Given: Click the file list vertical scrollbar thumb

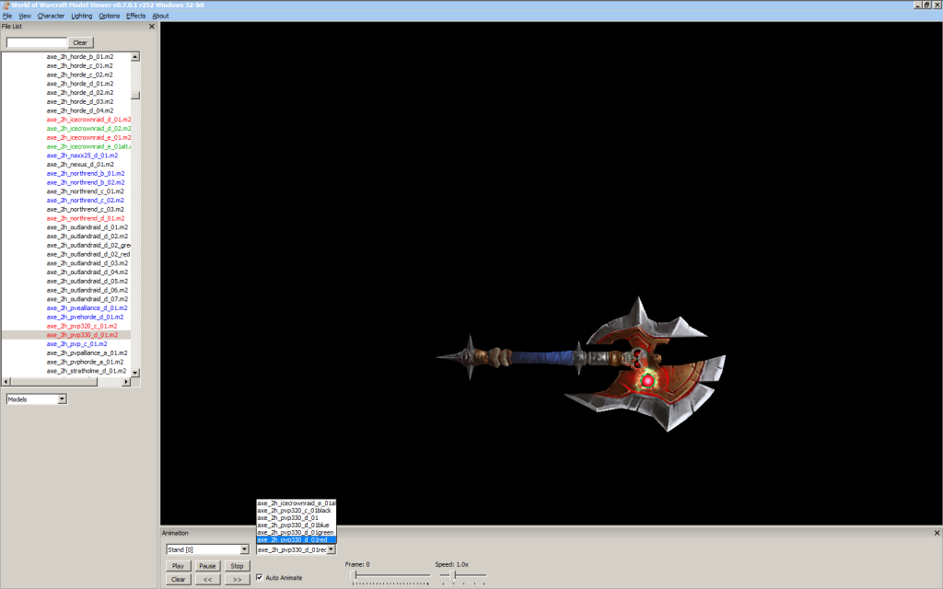Looking at the screenshot, I should coord(135,95).
